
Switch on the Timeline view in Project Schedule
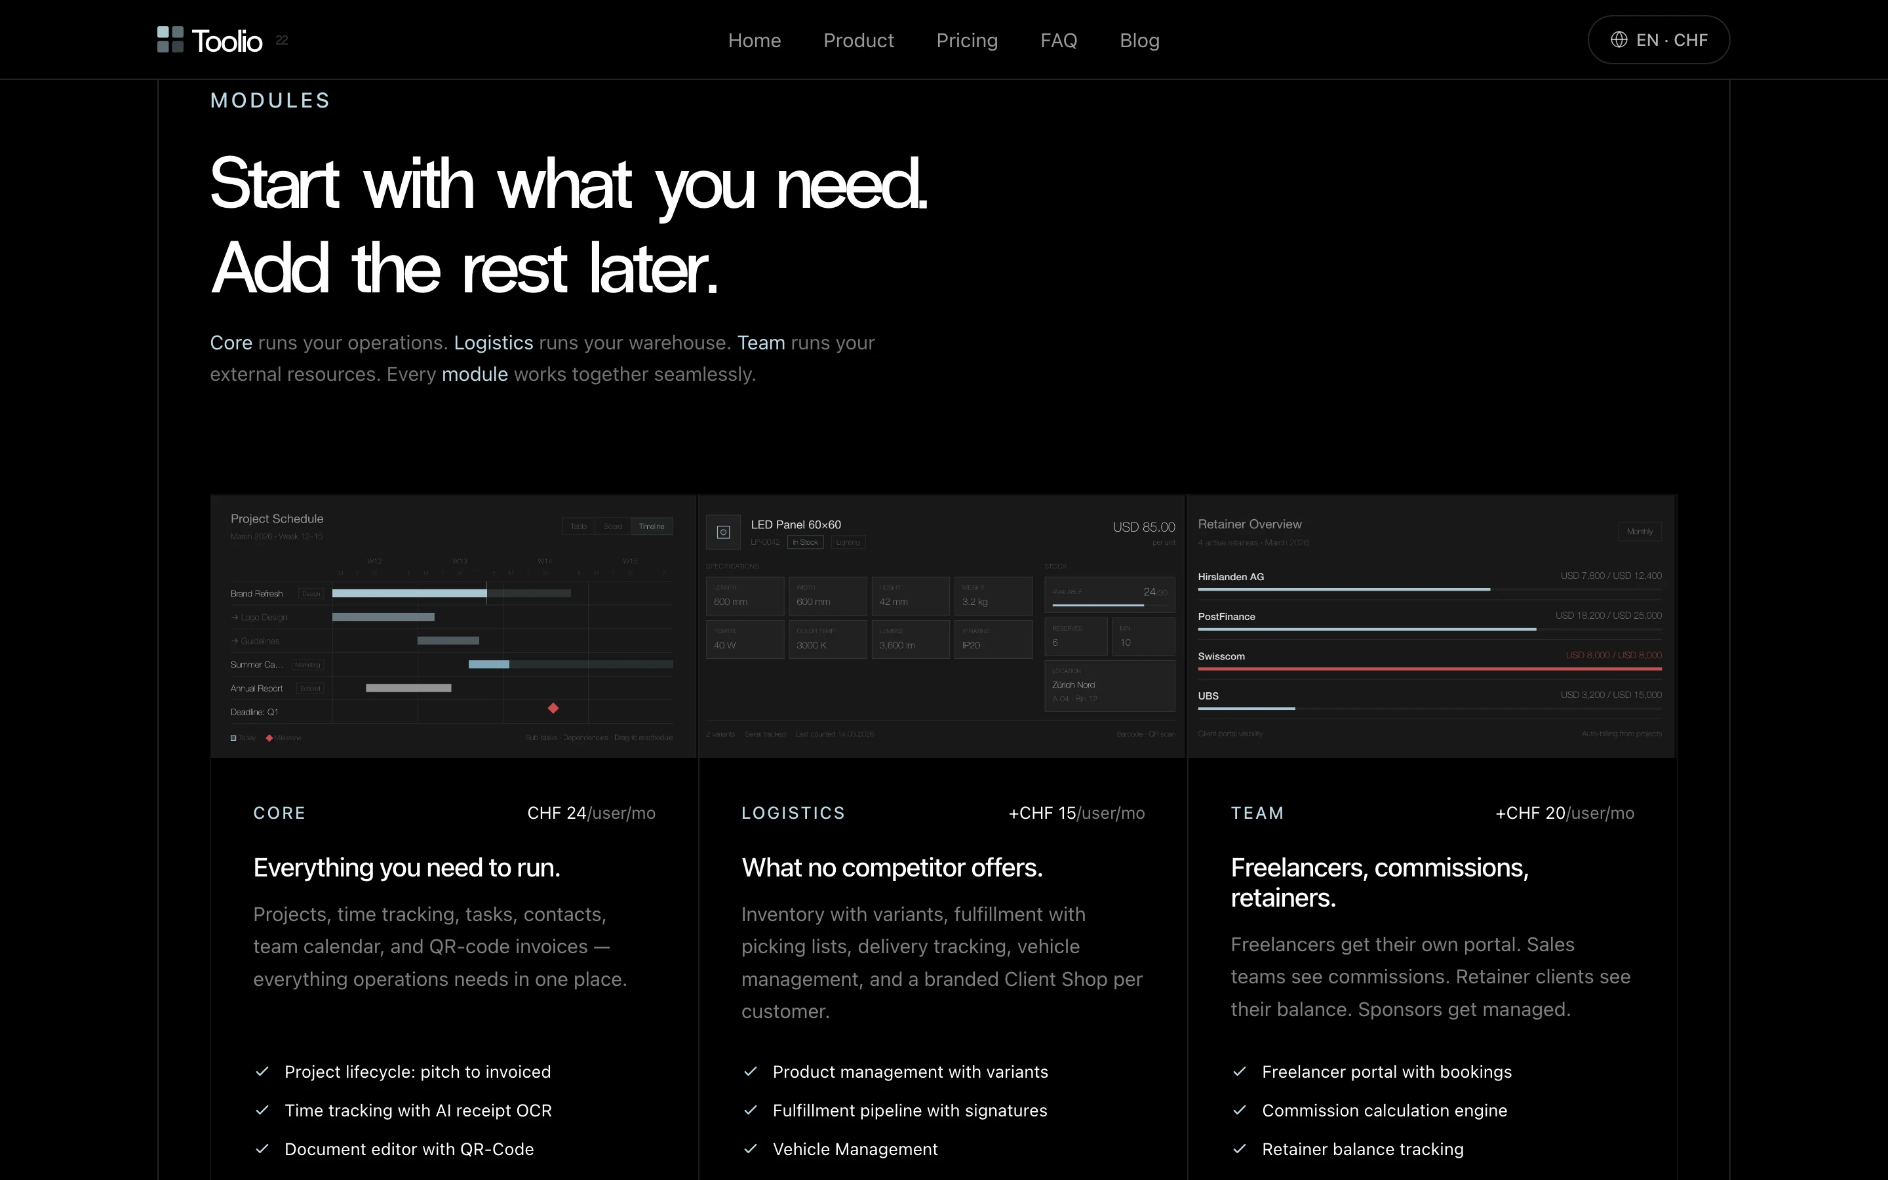point(652,526)
